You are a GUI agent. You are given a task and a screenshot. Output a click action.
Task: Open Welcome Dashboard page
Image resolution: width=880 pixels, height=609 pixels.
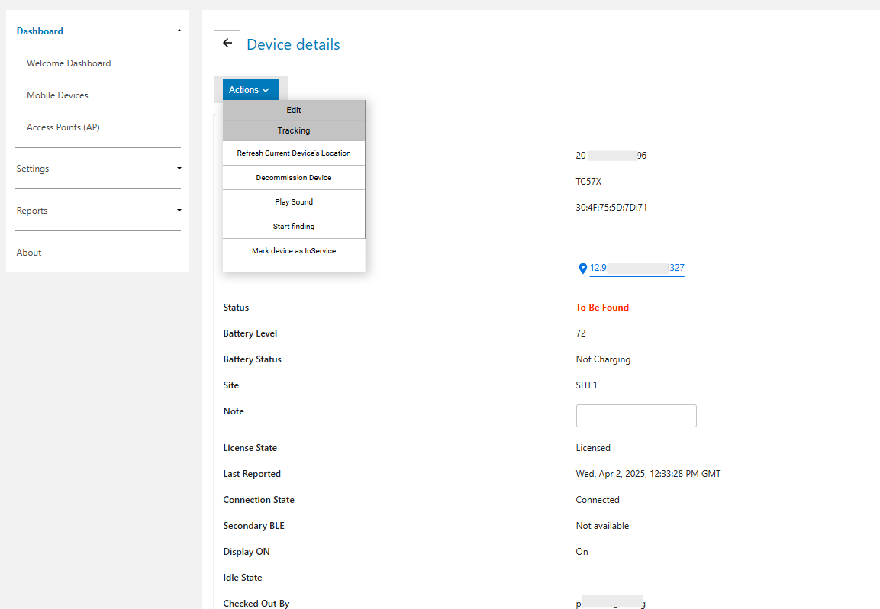pos(69,63)
